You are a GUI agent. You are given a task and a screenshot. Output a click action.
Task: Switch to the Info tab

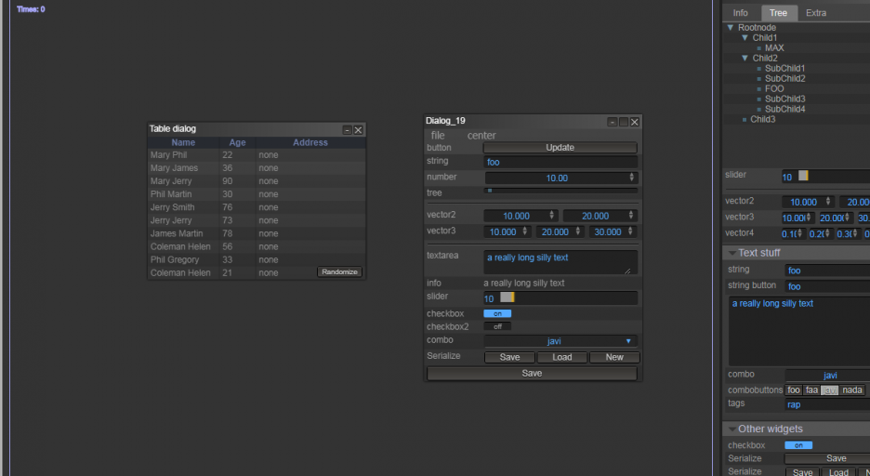coord(740,13)
